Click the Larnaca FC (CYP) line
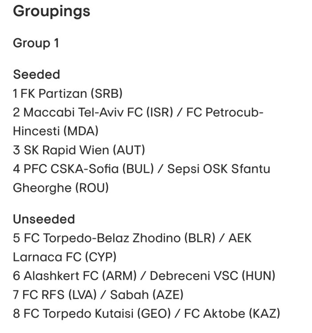Screen dimensions: 312x333 point(64,257)
